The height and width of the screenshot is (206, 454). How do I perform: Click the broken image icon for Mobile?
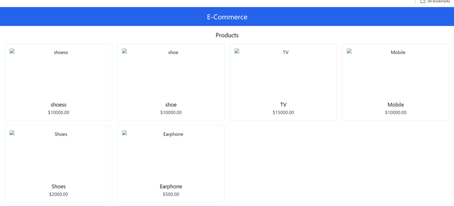click(x=350, y=51)
